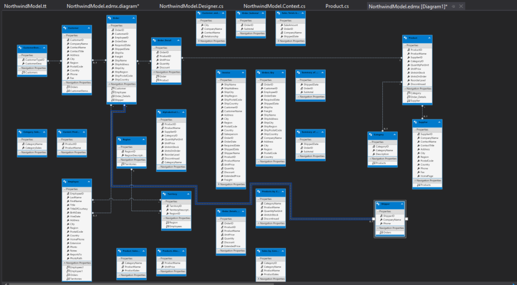The width and height of the screenshot is (517, 285).
Task: Close the NorthwindModel.edmx [Diagram1] tab
Action: (461, 6)
